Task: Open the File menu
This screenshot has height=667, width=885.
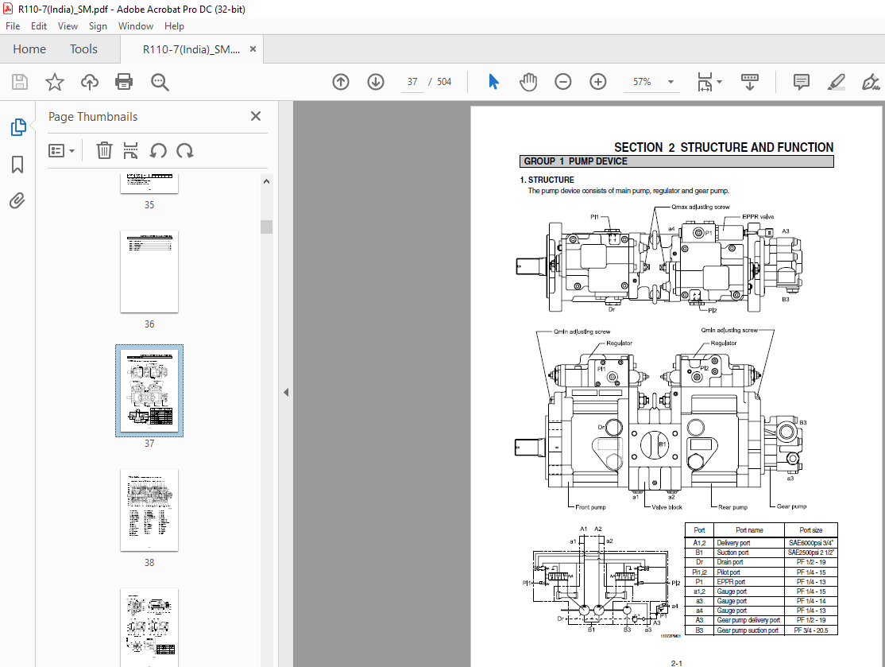Action: 13,26
